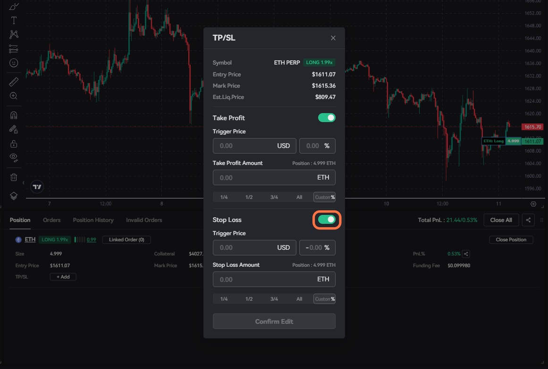The image size is (548, 369).
Task: Select 1/2 for Take Profit amount
Action: pos(249,197)
